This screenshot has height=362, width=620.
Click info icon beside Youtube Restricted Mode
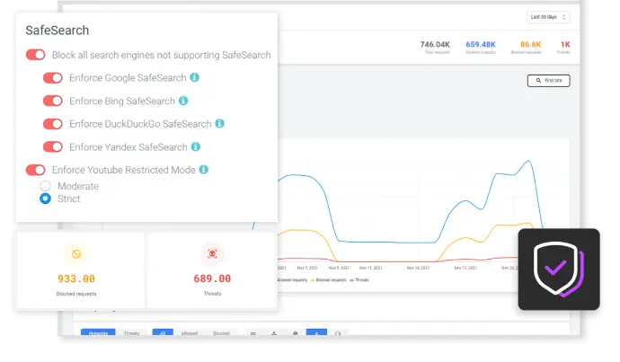(203, 170)
